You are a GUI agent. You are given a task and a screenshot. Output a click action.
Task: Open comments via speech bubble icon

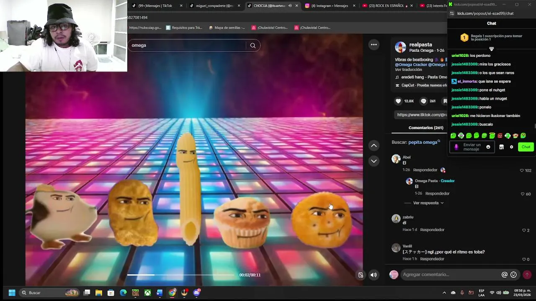423,101
